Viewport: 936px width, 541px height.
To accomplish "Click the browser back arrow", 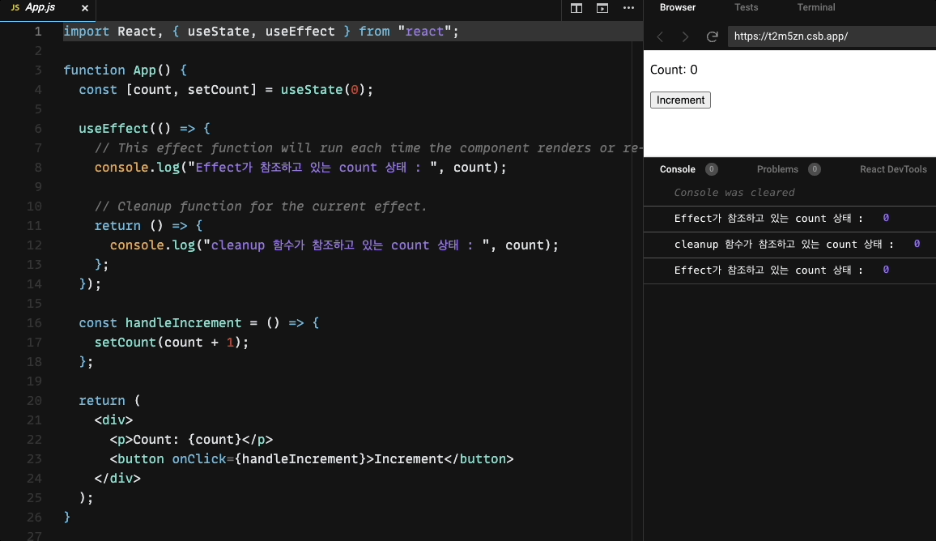I will coord(660,36).
